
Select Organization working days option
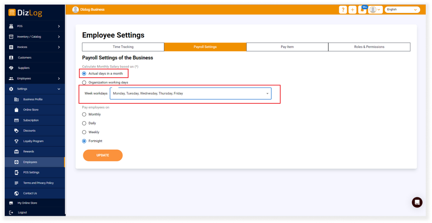click(84, 83)
